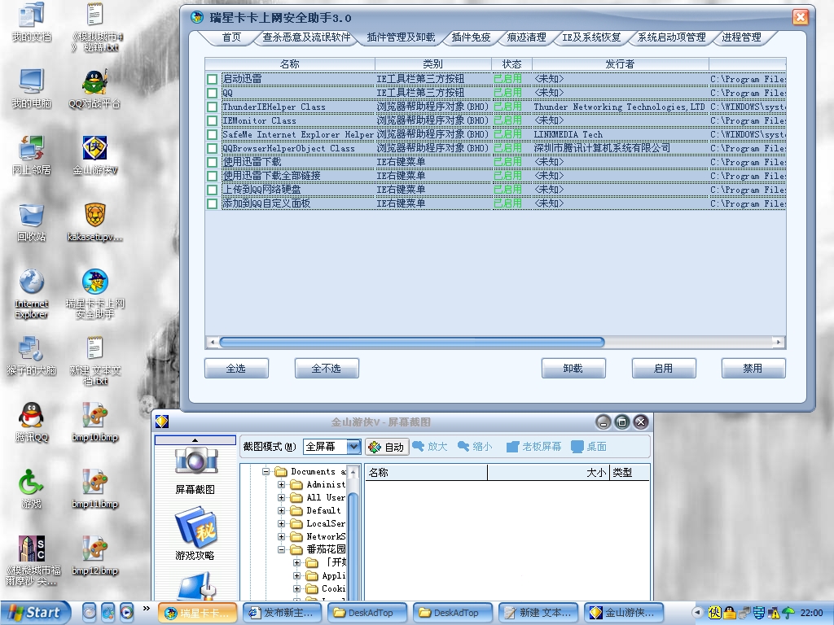Click 放大 zoom-in toolbar icon
The height and width of the screenshot is (625, 834).
point(430,447)
